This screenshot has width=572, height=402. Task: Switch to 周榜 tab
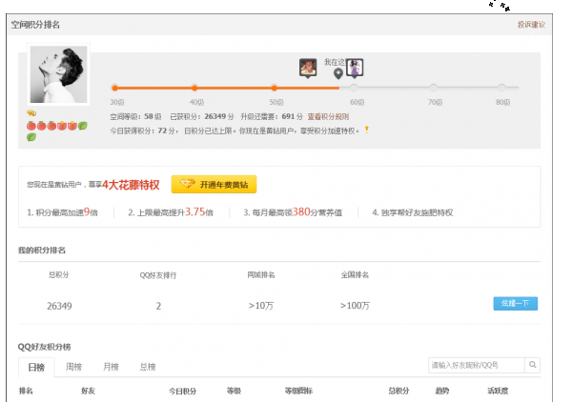(x=73, y=367)
